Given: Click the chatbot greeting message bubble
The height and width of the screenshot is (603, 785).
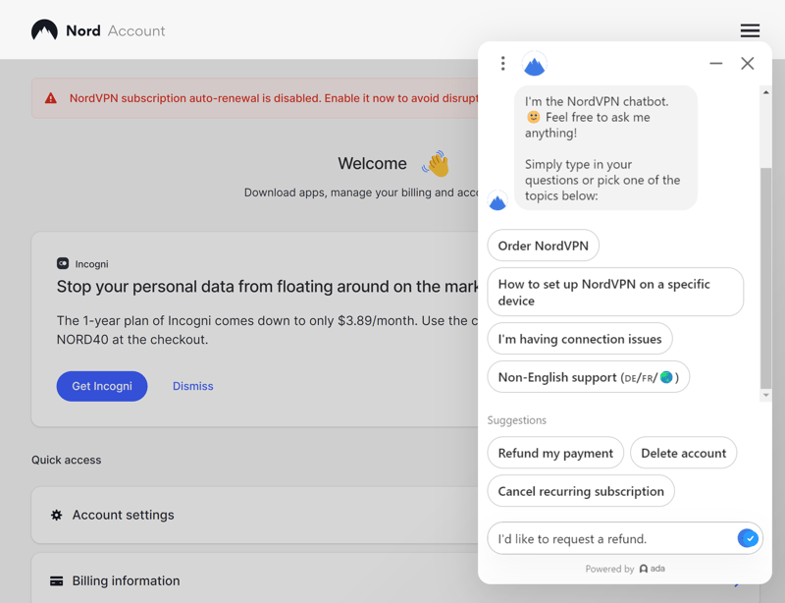Looking at the screenshot, I should point(605,148).
